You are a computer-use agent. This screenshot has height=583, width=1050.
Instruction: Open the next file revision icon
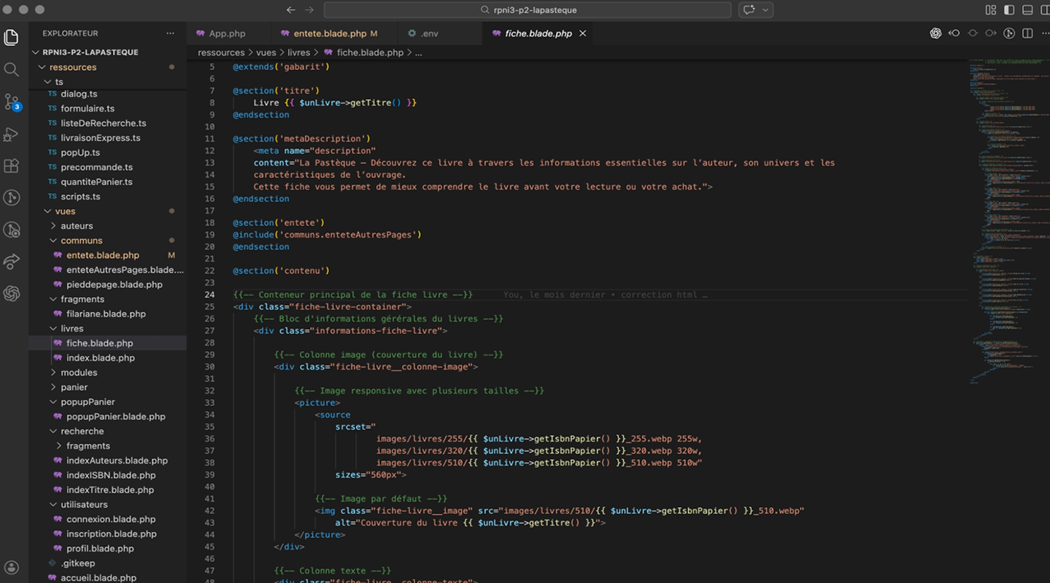click(991, 33)
